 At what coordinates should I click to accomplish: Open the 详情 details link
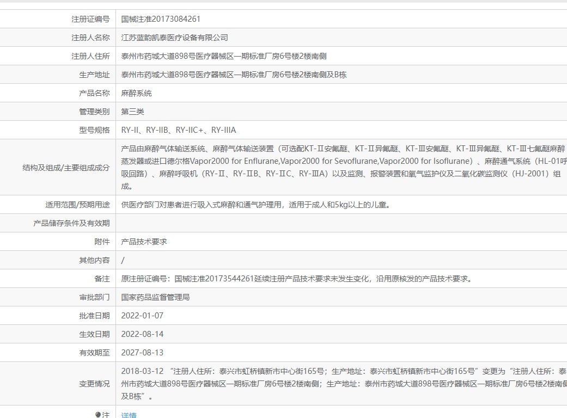(x=129, y=415)
